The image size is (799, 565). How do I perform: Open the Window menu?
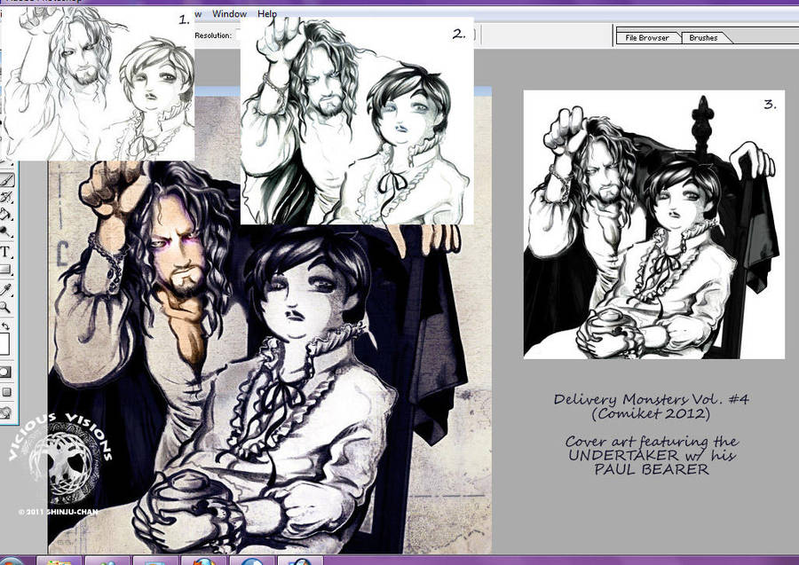click(229, 13)
